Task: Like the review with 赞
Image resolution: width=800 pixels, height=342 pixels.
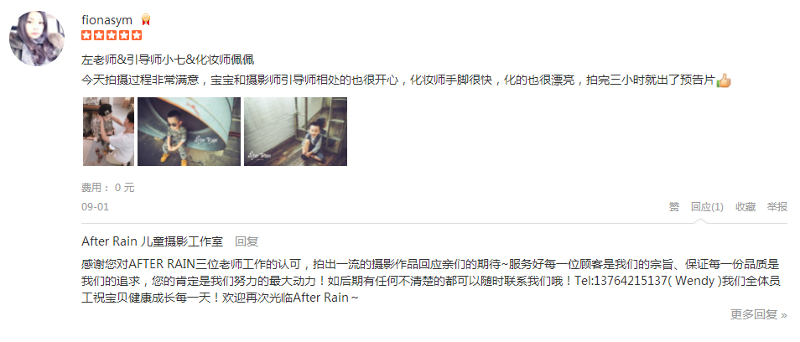Action: click(x=674, y=207)
